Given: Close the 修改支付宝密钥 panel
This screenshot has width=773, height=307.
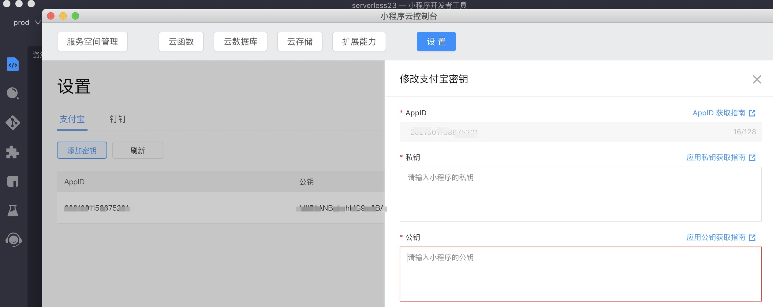Looking at the screenshot, I should (x=757, y=79).
